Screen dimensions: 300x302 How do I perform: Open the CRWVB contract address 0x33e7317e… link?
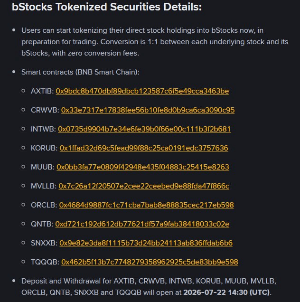tap(148, 110)
